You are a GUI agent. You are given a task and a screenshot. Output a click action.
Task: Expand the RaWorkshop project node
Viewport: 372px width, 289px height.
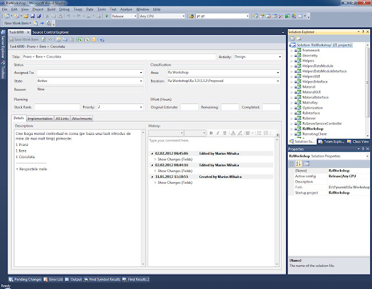pyautogui.click(x=292, y=129)
